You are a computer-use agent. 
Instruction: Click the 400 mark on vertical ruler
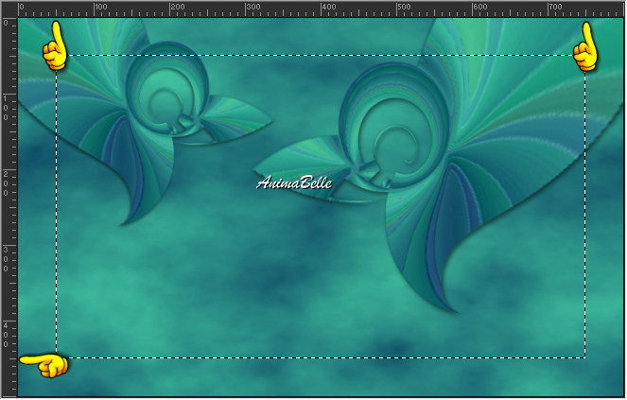(6, 335)
